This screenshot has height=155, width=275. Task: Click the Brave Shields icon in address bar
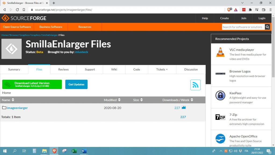pos(229,10)
